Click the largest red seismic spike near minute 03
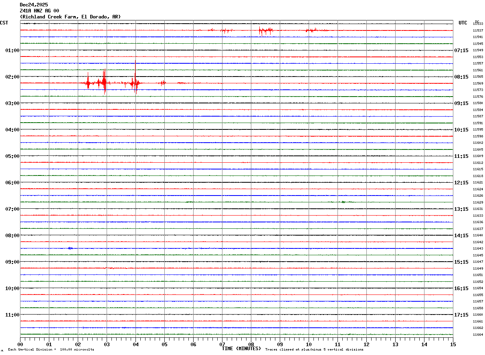The height and width of the screenshot is (355, 485). point(104,82)
